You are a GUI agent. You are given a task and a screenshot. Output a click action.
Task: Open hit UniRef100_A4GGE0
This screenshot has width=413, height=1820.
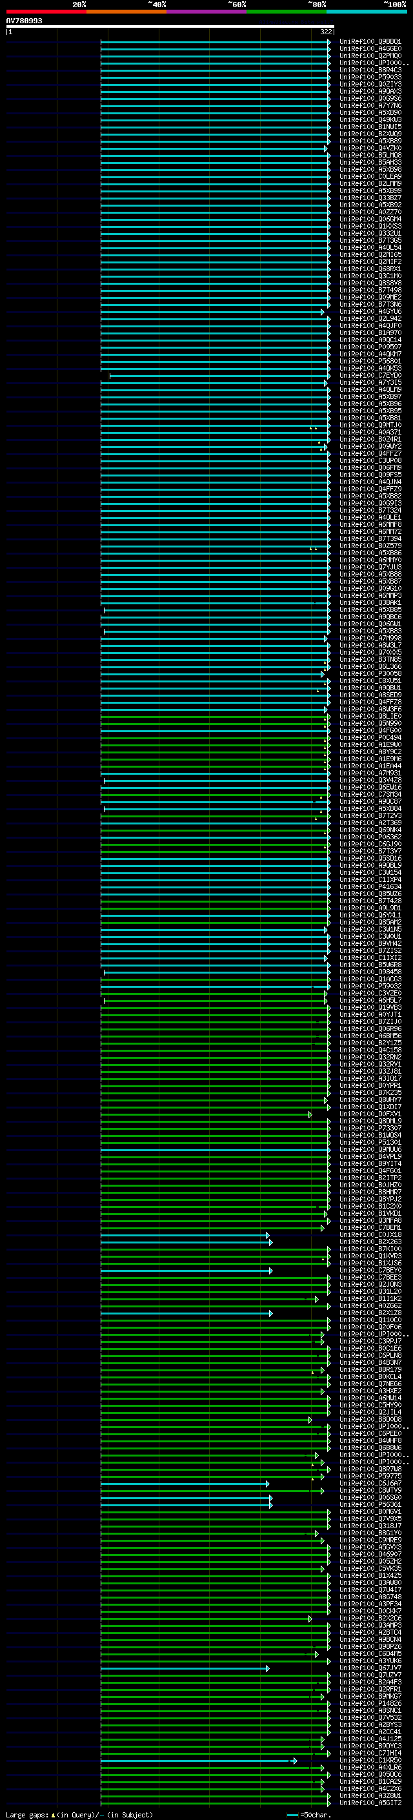pyautogui.click(x=370, y=49)
